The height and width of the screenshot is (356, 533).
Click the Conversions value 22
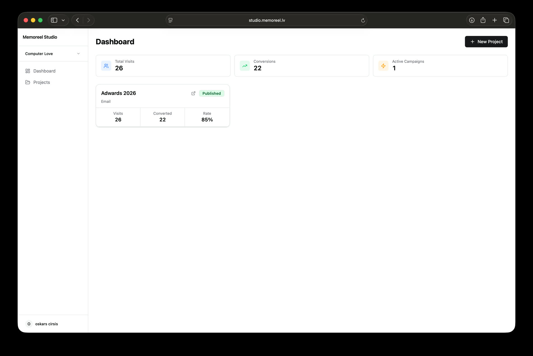(x=258, y=68)
